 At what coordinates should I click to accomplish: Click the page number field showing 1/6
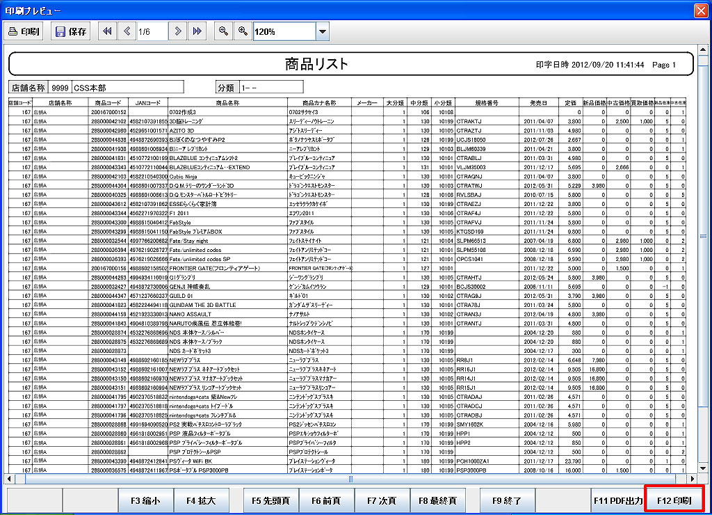click(152, 31)
